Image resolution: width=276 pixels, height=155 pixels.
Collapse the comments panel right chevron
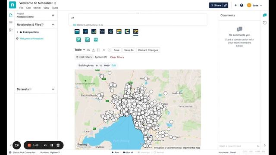tap(265, 146)
